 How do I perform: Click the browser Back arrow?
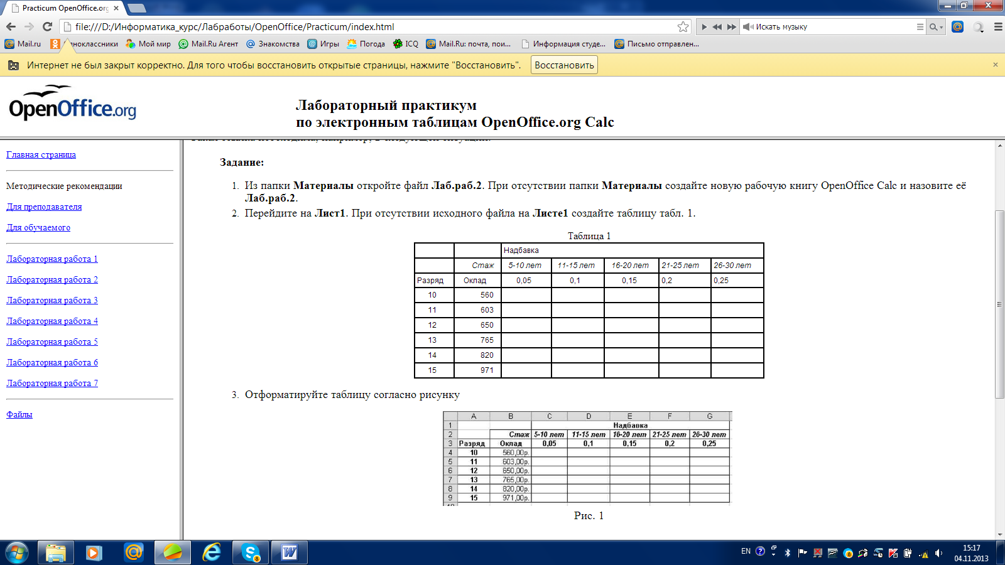11,26
